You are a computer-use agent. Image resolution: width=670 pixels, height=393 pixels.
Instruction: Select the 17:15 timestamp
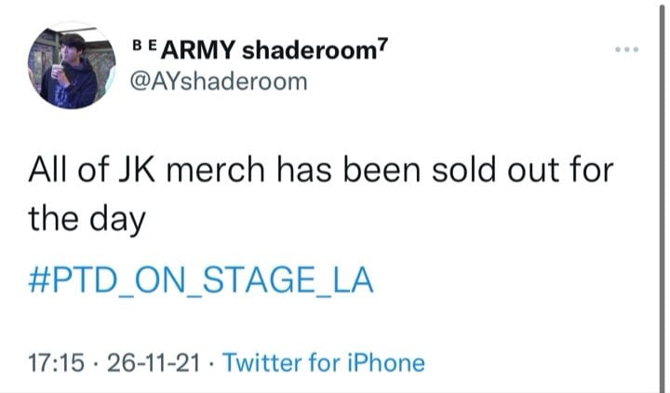pyautogui.click(x=57, y=362)
